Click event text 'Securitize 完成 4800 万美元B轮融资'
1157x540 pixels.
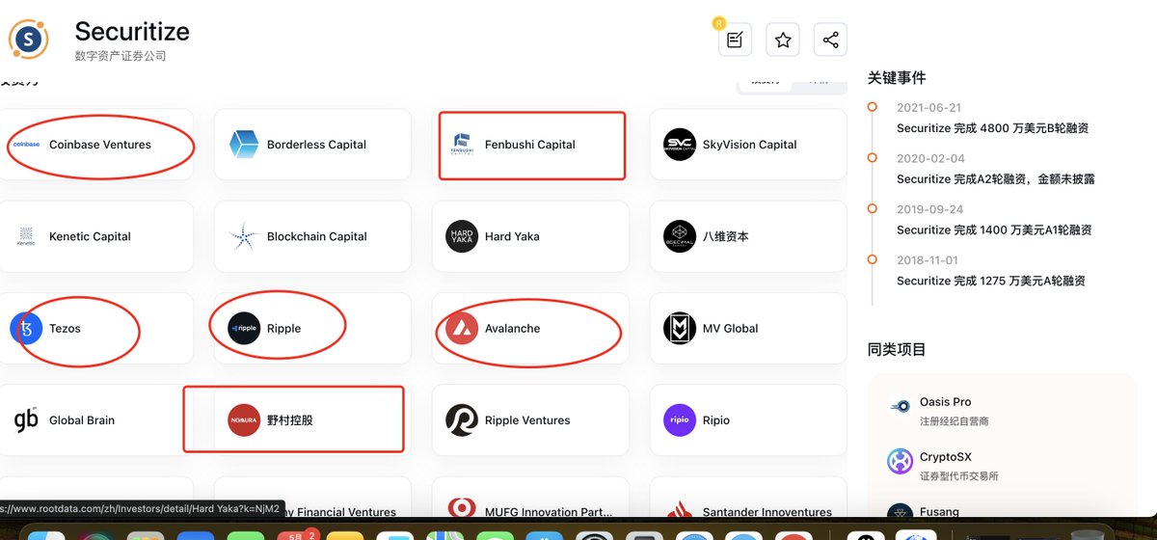(992, 128)
